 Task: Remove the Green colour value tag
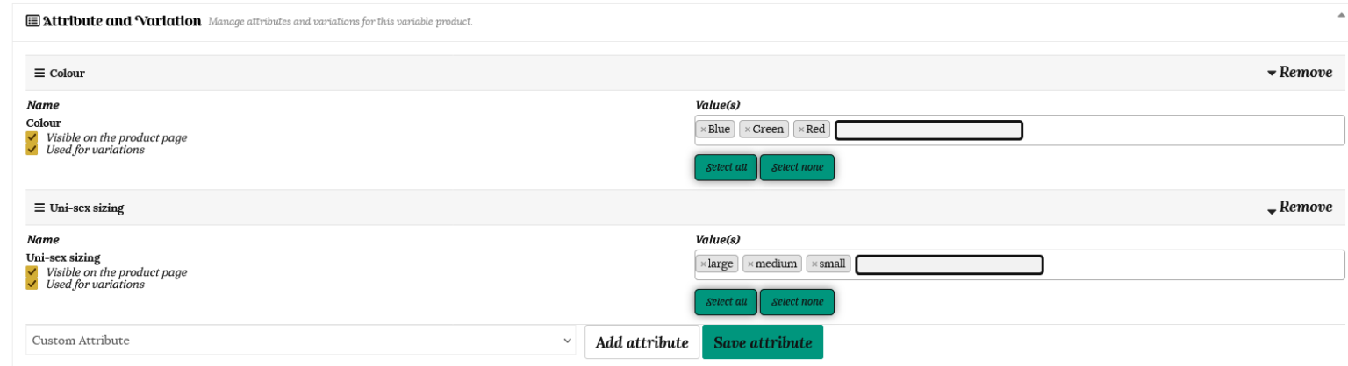(x=748, y=130)
